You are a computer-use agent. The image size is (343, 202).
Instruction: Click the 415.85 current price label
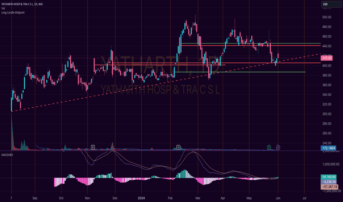point(327,58)
